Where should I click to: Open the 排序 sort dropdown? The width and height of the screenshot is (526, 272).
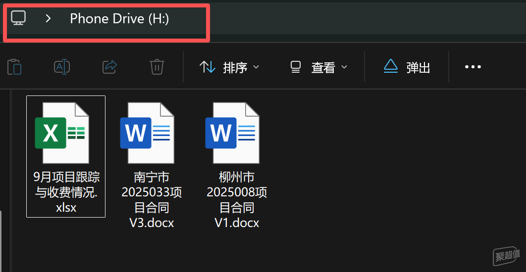229,67
